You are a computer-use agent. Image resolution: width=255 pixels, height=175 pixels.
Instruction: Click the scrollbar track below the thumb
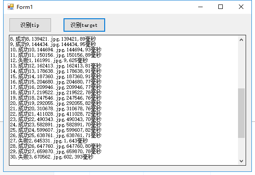241,148
